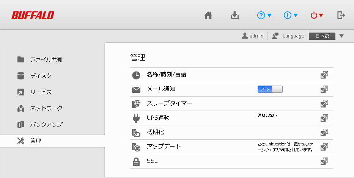Go to the home icon in header

[x=208, y=16]
